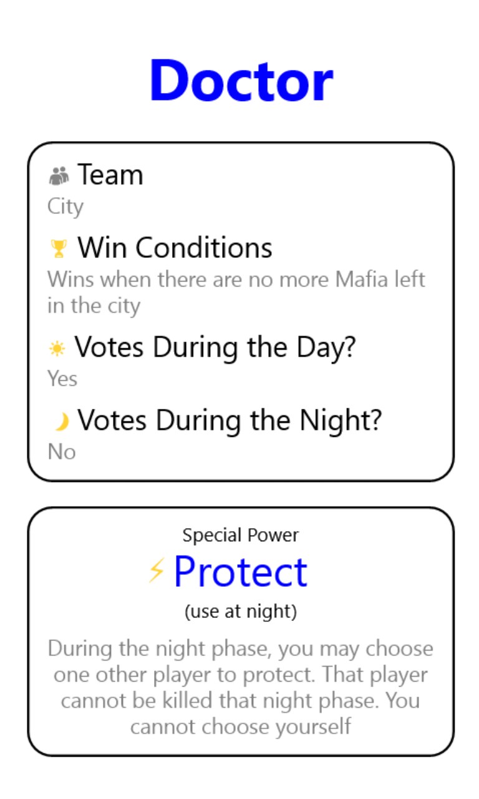Select the Win Conditions heading
The image size is (479, 799).
point(175,248)
